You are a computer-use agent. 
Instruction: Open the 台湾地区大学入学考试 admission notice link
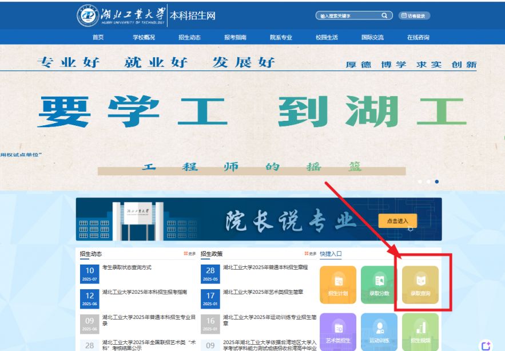click(269, 345)
